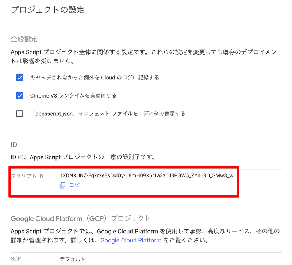Click the プロジェクトの設定 page title

[x=47, y=10]
